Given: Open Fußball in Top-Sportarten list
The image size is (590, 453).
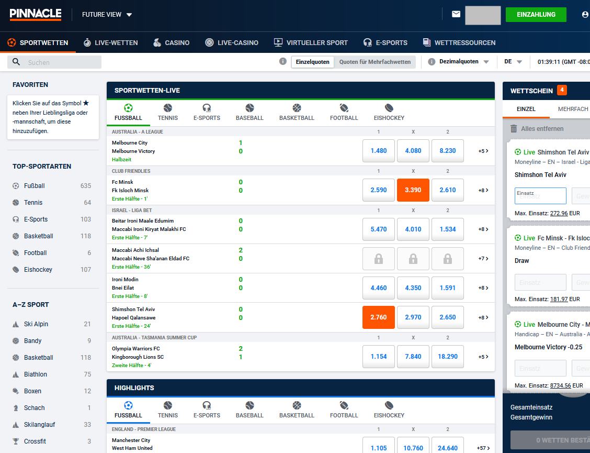Looking at the screenshot, I should tap(35, 185).
